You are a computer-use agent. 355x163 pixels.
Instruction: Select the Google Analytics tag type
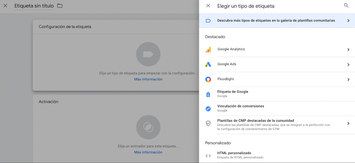tap(277, 50)
